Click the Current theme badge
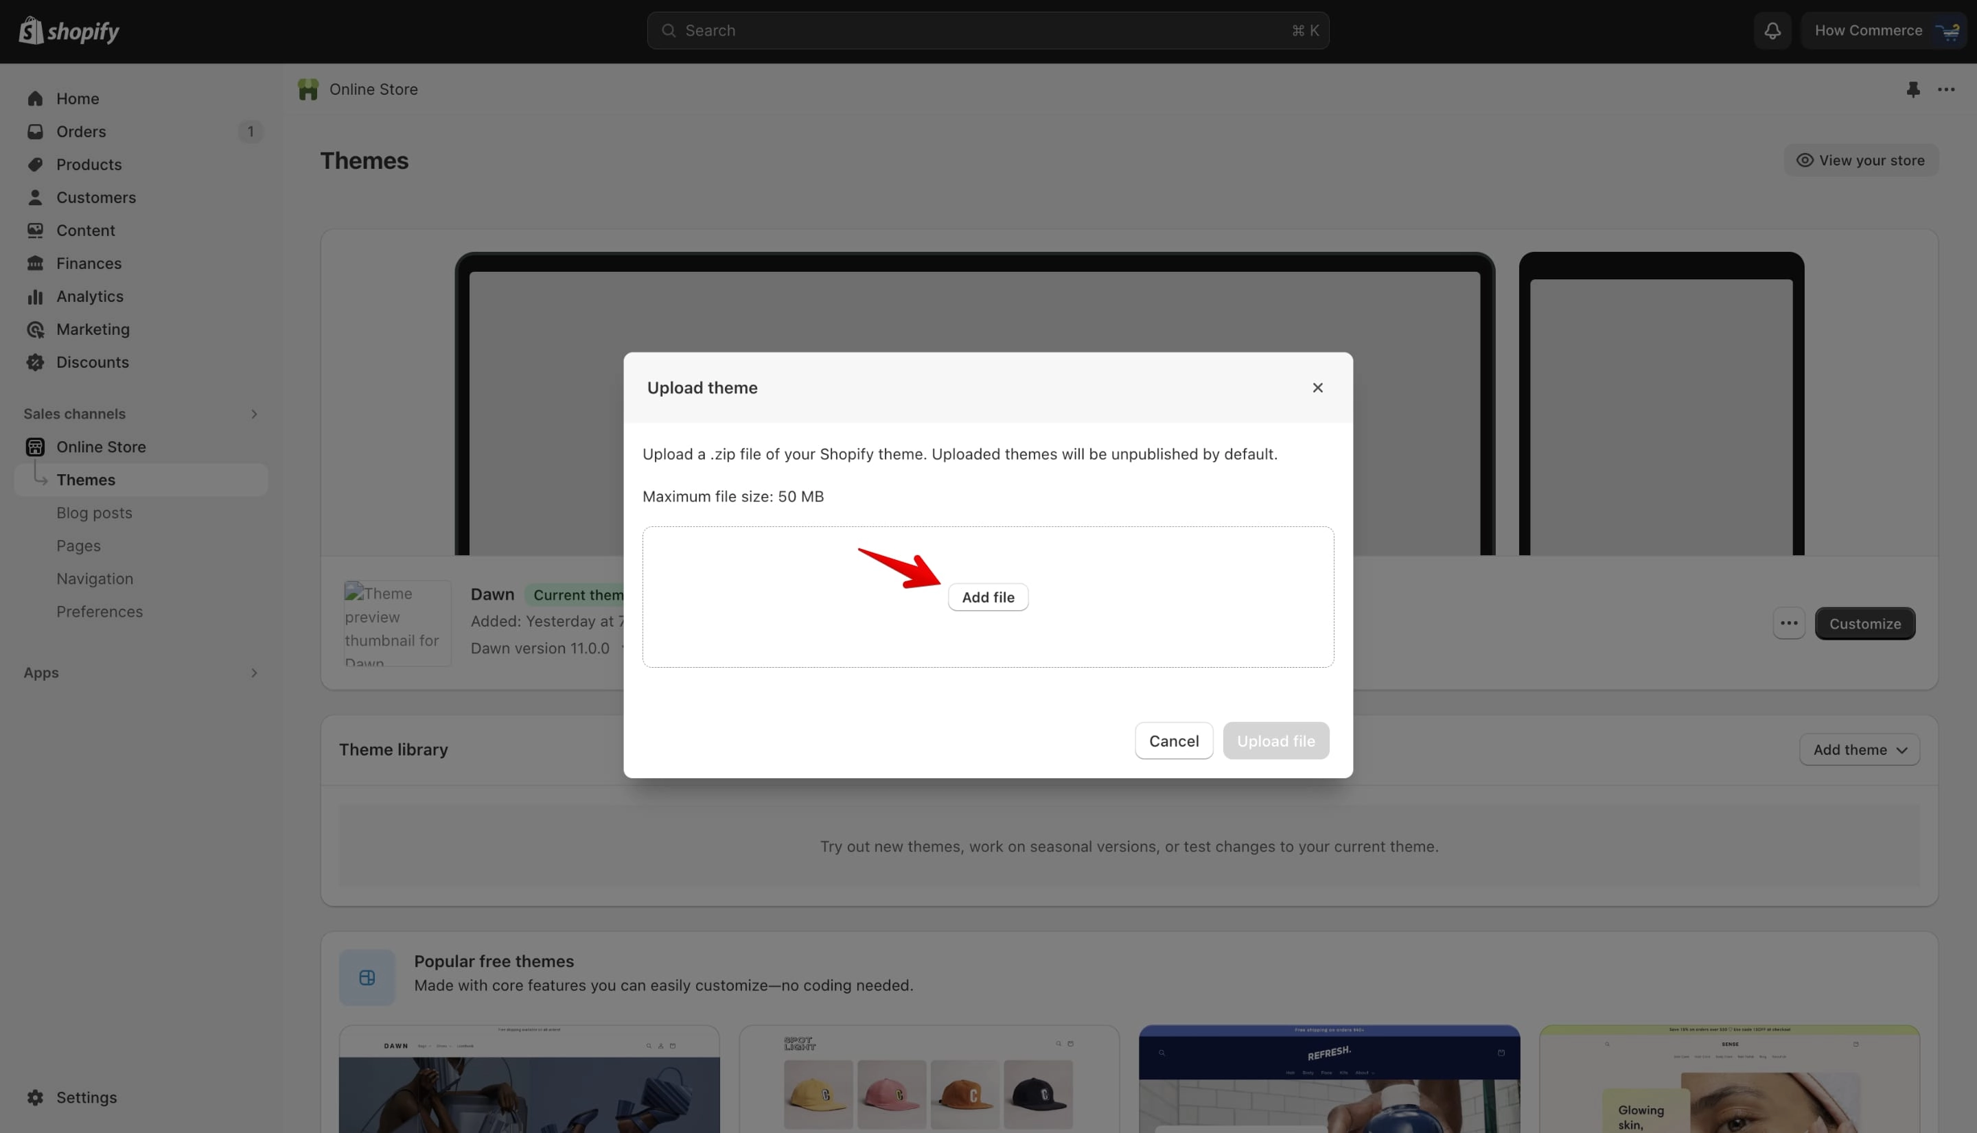Image resolution: width=1977 pixels, height=1133 pixels. [x=576, y=595]
